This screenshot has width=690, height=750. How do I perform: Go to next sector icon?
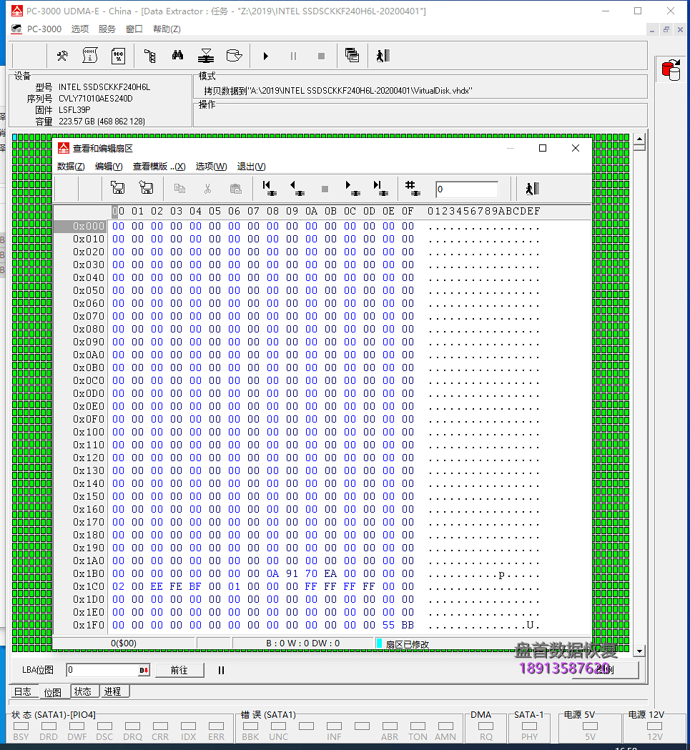[x=353, y=188]
